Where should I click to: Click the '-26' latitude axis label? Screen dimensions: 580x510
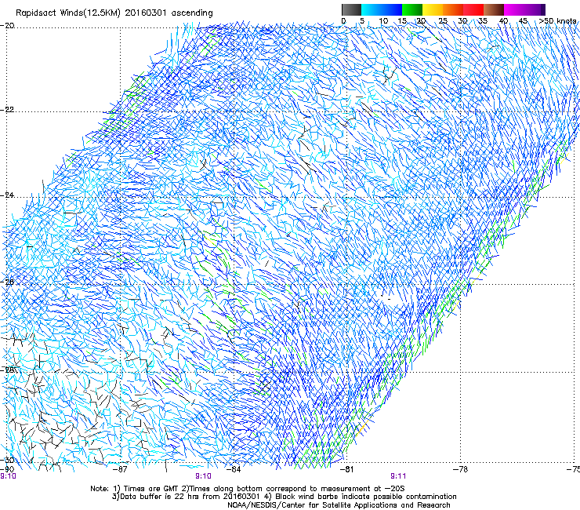point(7,282)
